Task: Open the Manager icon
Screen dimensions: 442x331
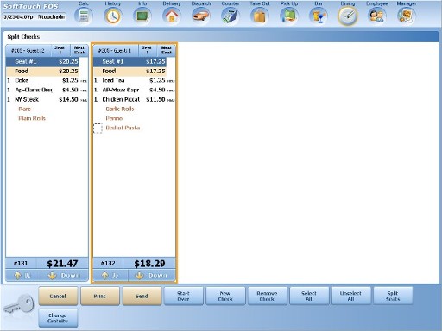Action: click(x=407, y=16)
